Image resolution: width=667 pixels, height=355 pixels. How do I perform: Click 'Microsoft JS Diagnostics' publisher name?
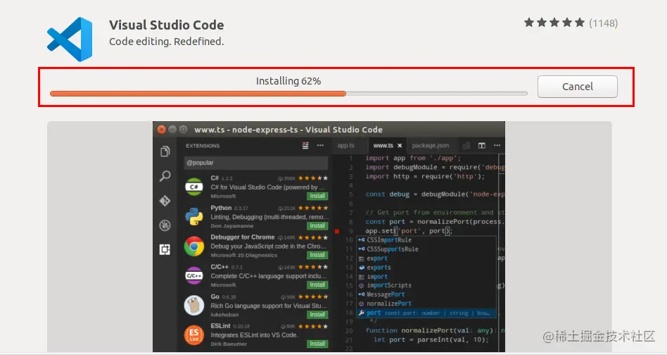243,256
